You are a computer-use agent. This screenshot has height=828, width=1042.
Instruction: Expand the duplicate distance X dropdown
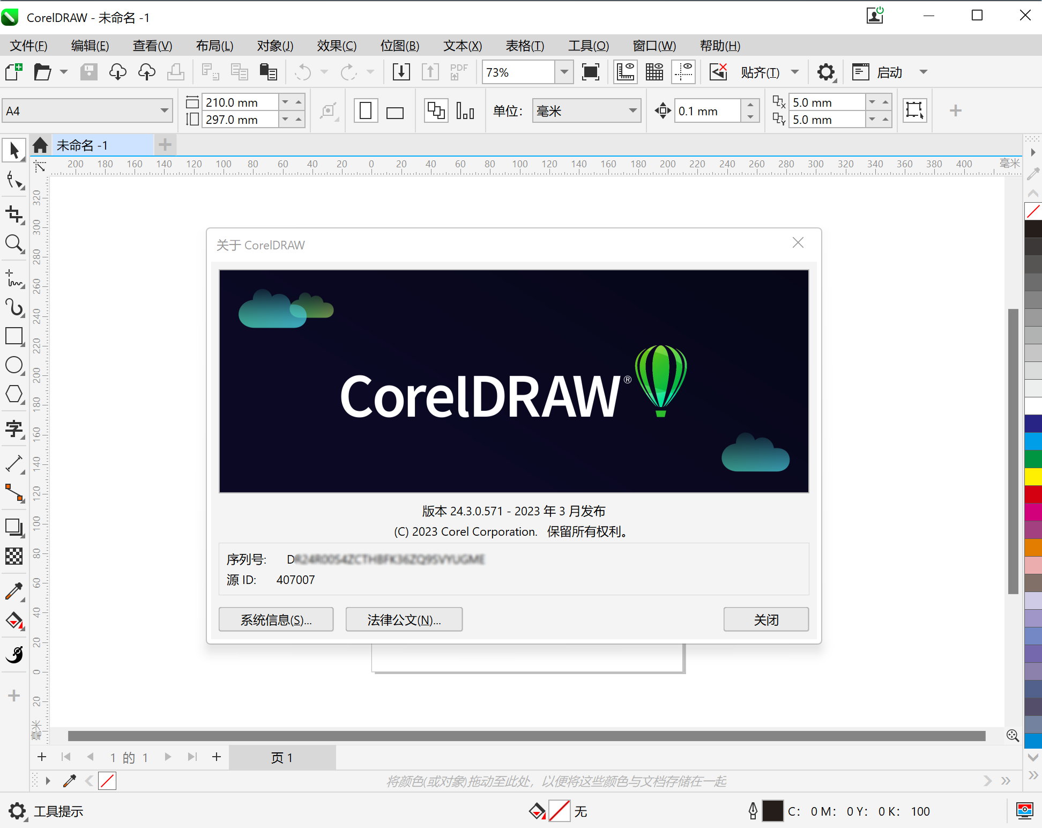tap(872, 102)
